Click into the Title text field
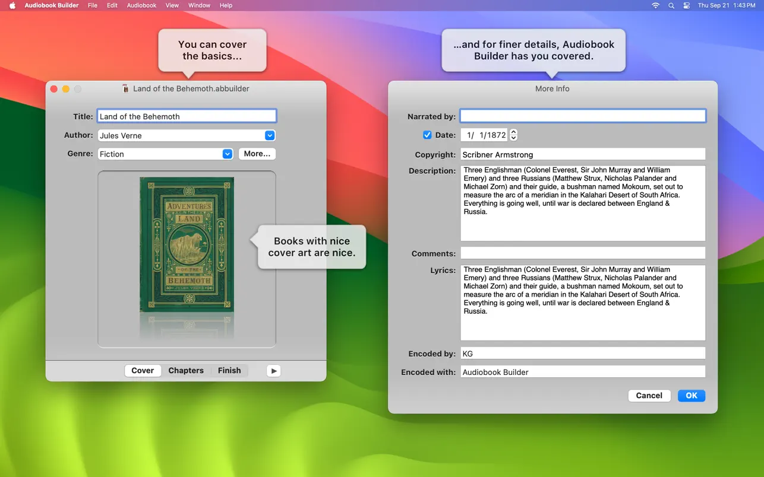Screen dimensions: 764x477 click(x=187, y=116)
